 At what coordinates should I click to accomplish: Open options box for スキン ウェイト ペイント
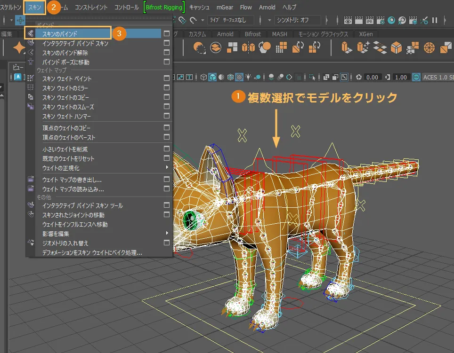pyautogui.click(x=167, y=78)
